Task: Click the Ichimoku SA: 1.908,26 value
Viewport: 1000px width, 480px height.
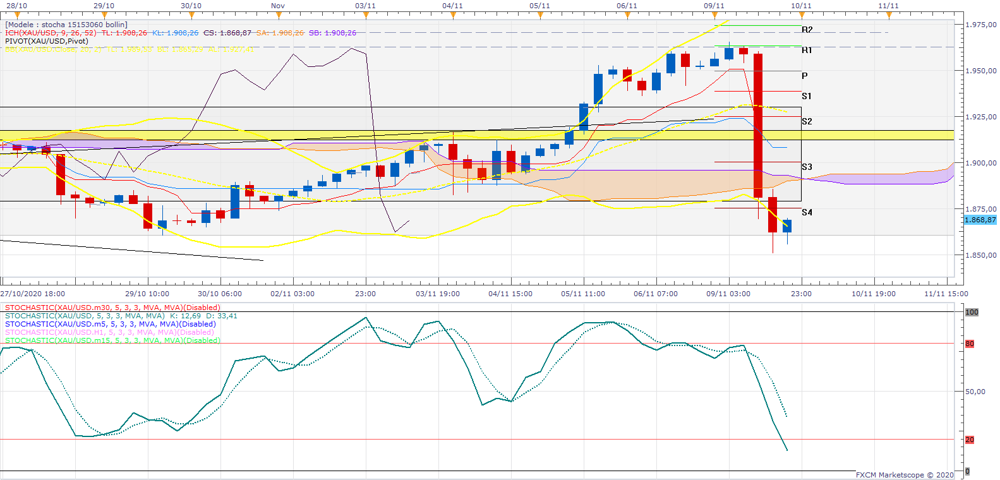Action: click(x=280, y=33)
